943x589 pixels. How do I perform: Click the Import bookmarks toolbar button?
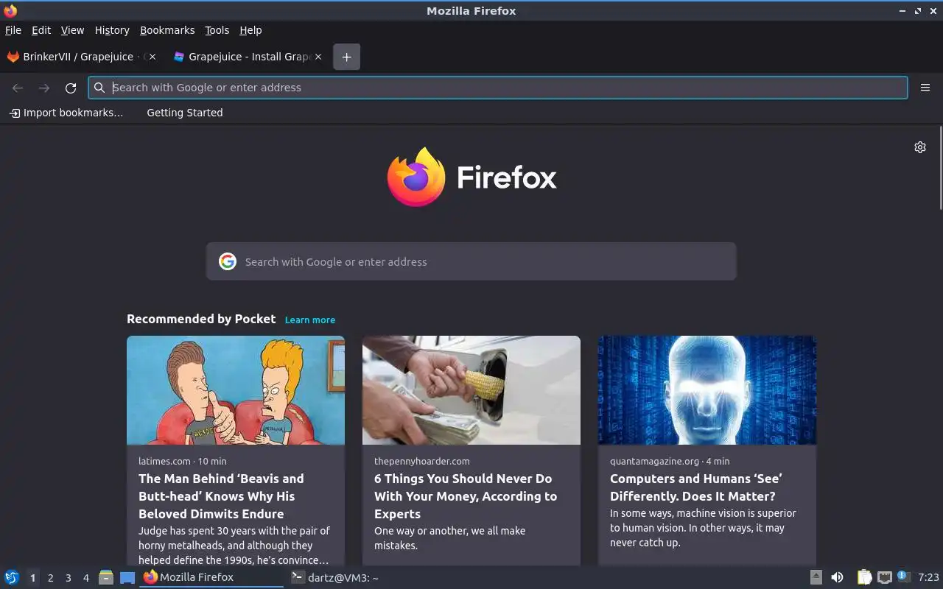click(66, 113)
